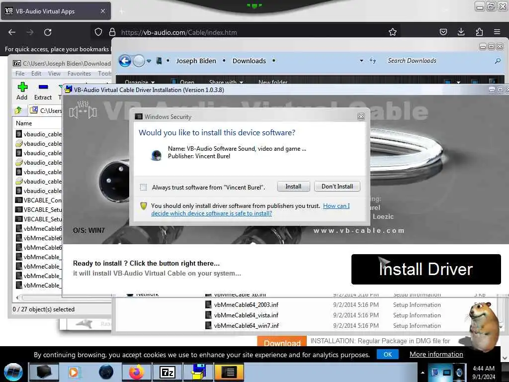Open Firefox extensions icon
The image size is (509, 382).
[x=479, y=32]
